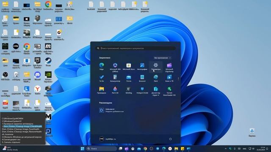Click the Windows Start button on taskbar
This screenshot has width=271, height=152.
pos(83,149)
